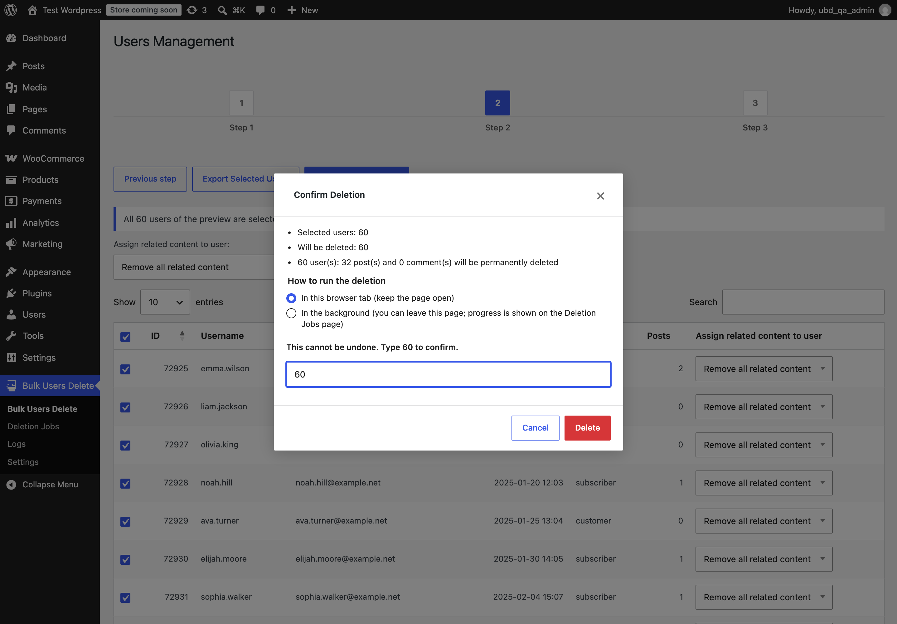Open the Dashboard sidebar icon
The height and width of the screenshot is (624, 897).
click(x=11, y=38)
